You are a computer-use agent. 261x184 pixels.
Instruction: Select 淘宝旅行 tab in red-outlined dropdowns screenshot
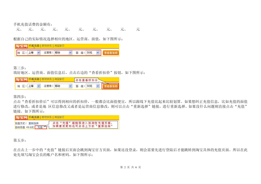pyautogui.click(x=59, y=46)
